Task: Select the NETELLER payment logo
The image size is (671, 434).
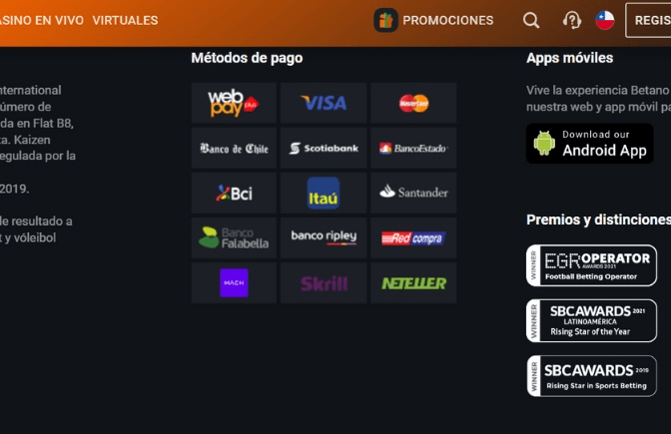Action: tap(413, 283)
